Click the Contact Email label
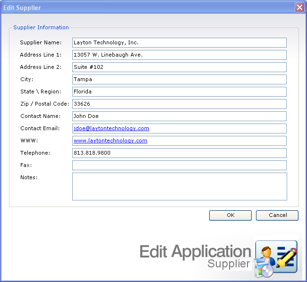Image resolution: width=307 pixels, height=282 pixels. coord(40,128)
